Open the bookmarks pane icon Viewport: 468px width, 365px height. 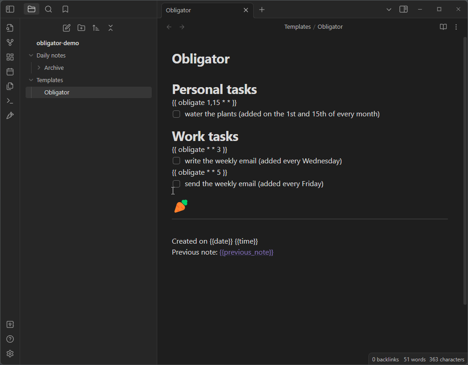pyautogui.click(x=65, y=9)
